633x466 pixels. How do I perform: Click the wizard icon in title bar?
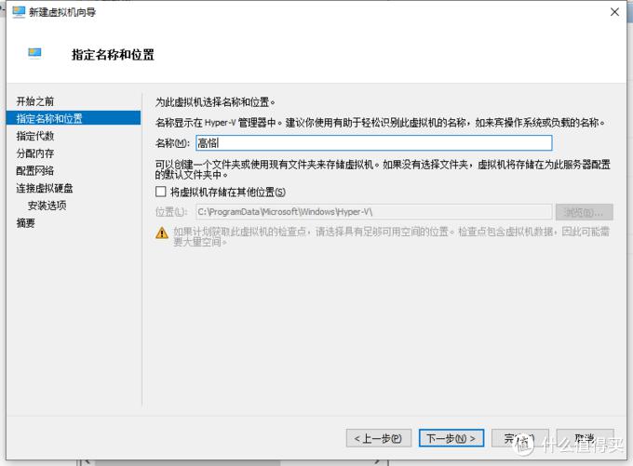(19, 12)
